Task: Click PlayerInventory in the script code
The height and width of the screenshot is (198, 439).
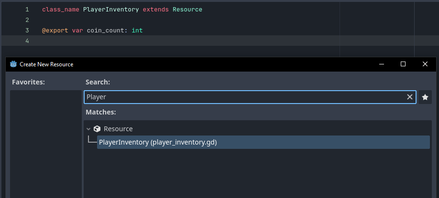Action: point(111,10)
